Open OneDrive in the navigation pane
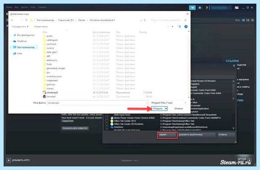260x170 pixels. pyautogui.click(x=20, y=41)
